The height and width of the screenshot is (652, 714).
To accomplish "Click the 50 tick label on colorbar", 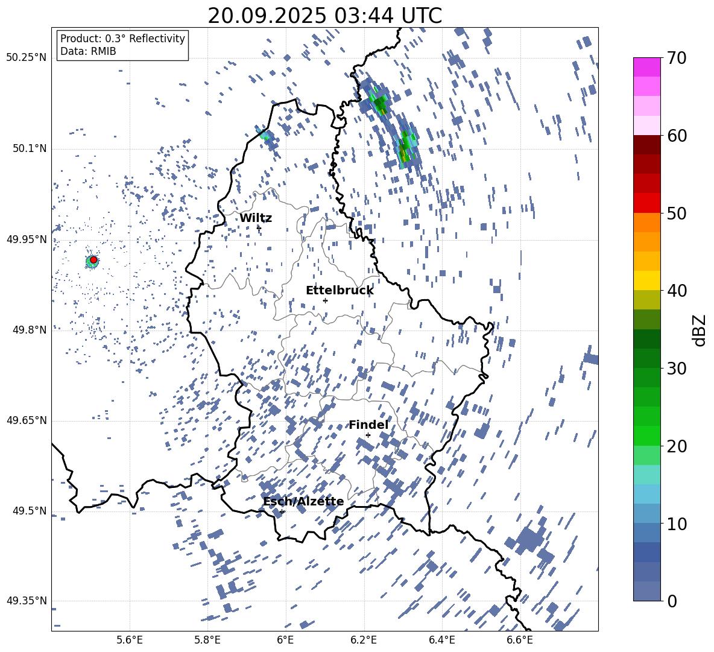I will tap(677, 214).
